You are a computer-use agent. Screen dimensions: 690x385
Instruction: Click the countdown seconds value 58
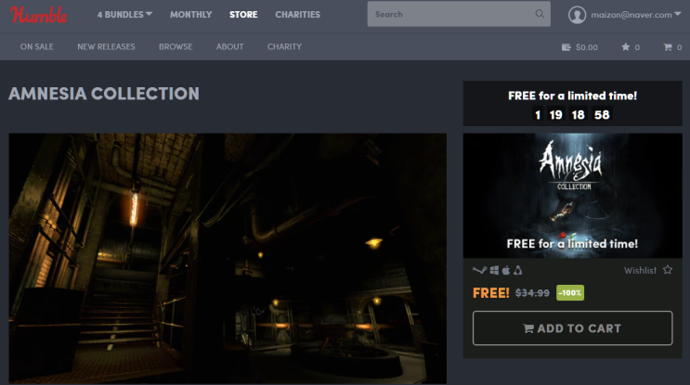tap(602, 115)
